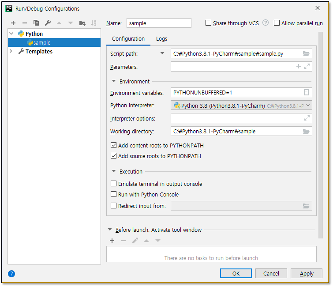Image resolution: width=333 pixels, height=287 pixels.
Task: Browse for the redirect input file with the folder icon
Action: pos(306,206)
